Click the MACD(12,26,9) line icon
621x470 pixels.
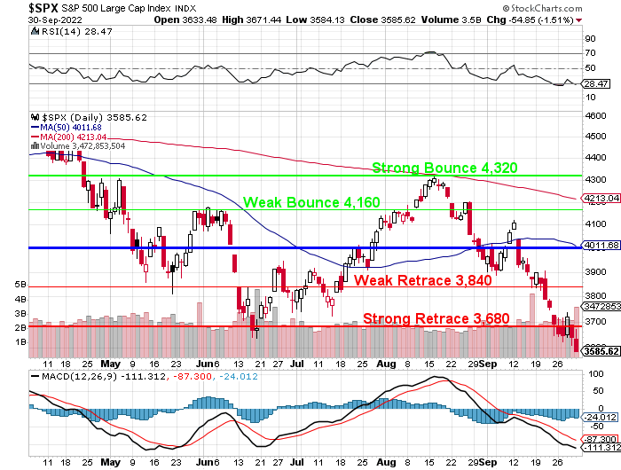coord(34,378)
